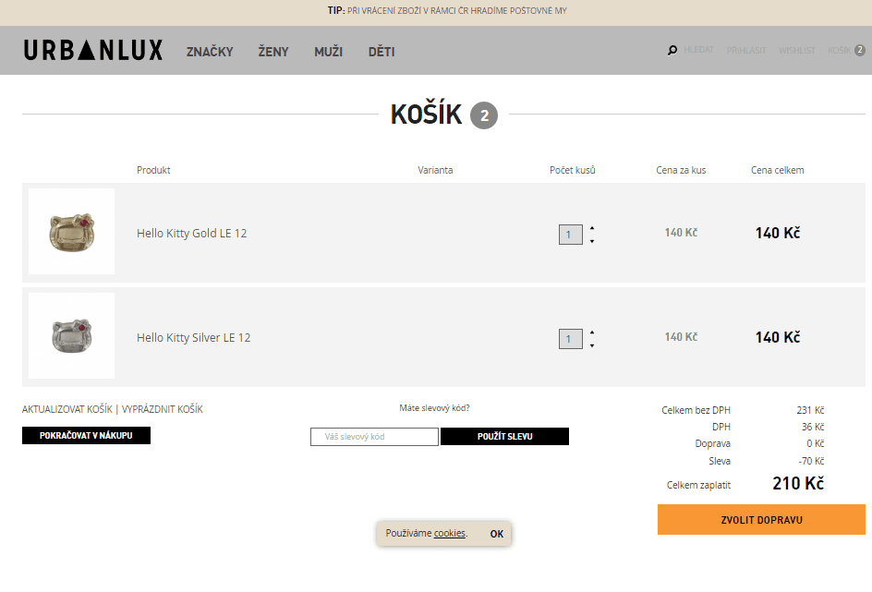Open the DĚTI menu
The image size is (872, 592).
point(381,52)
